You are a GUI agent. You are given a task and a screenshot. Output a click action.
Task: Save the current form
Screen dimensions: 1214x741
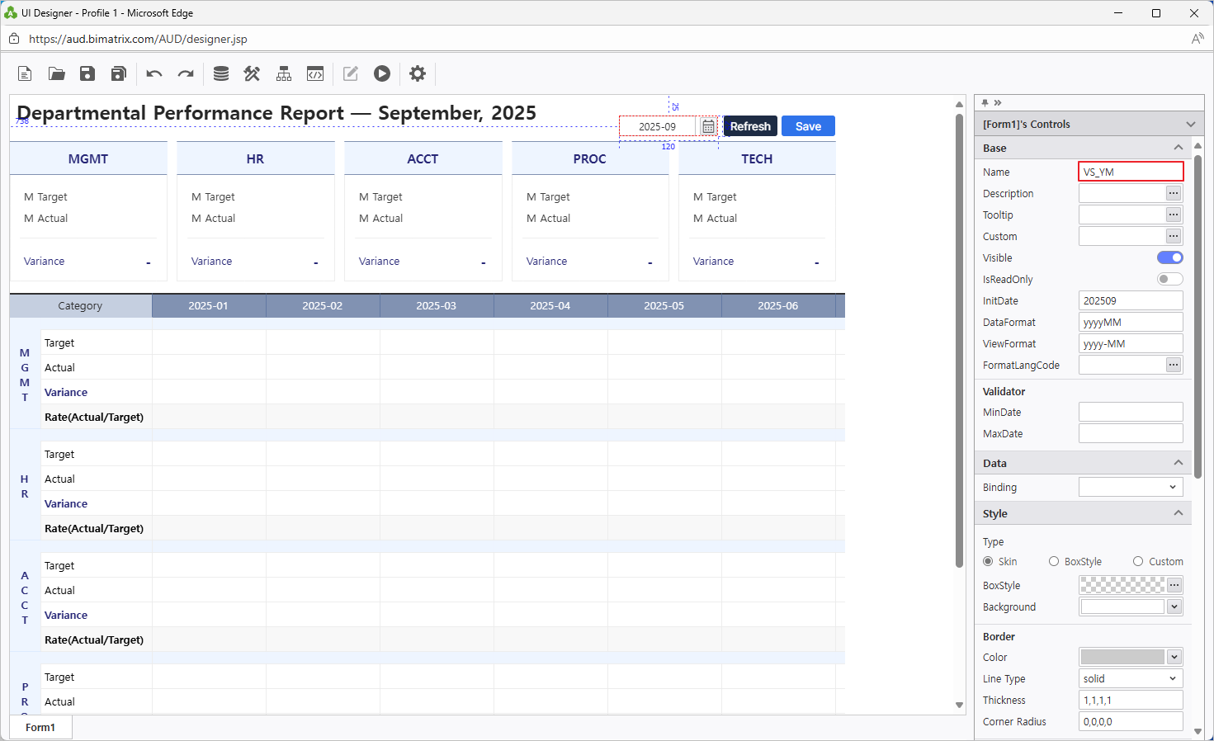87,73
